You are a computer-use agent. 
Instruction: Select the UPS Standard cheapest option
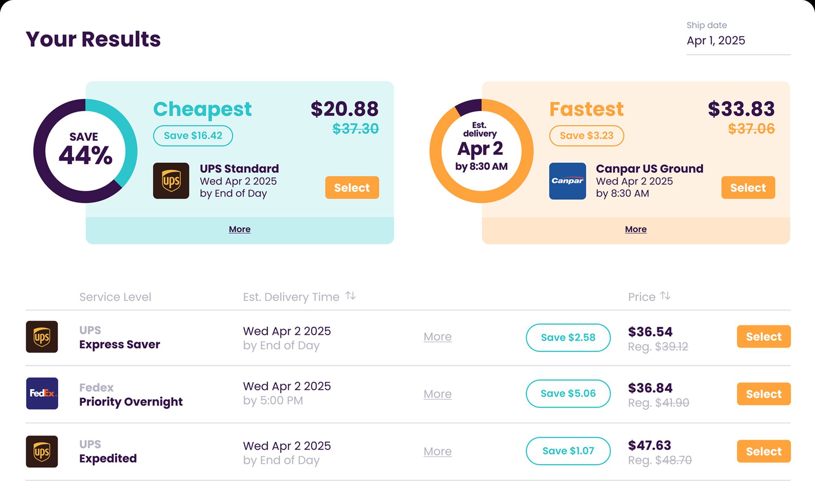coord(352,187)
